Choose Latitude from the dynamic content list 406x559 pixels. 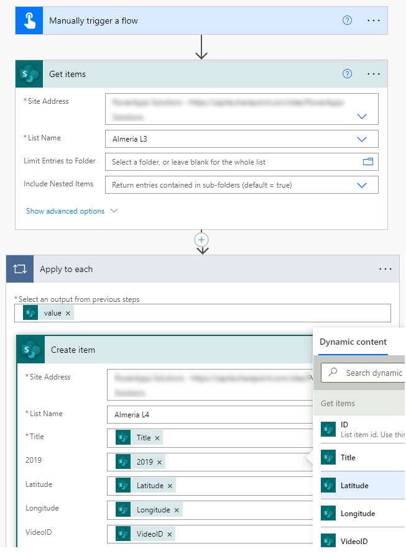coord(362,485)
